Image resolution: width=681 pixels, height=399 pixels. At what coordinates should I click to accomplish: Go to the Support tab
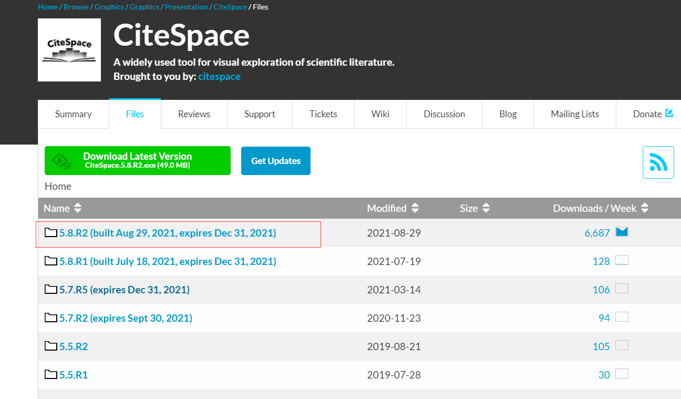tap(260, 114)
